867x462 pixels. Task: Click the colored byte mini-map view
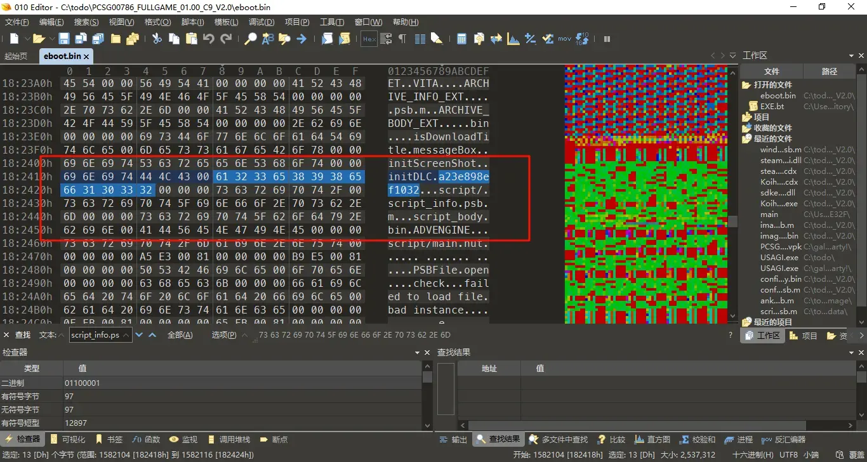click(645, 194)
